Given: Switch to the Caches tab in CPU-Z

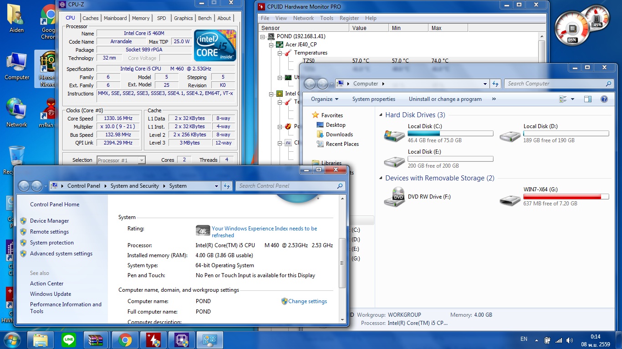Looking at the screenshot, I should [90, 18].
